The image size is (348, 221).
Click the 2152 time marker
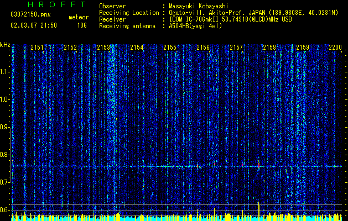70,48
